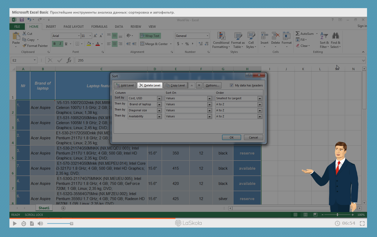Expand the 'Smallest to Largest' order dropdown
Image resolution: width=377 pixels, height=237 pixels.
(x=260, y=98)
